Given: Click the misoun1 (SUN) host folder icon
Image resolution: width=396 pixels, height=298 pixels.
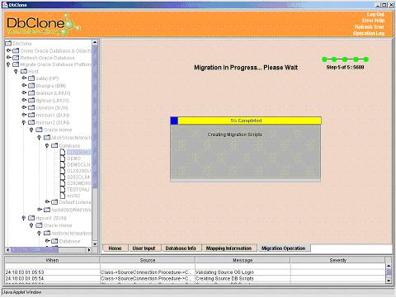Looking at the screenshot, I should pos(31,115).
